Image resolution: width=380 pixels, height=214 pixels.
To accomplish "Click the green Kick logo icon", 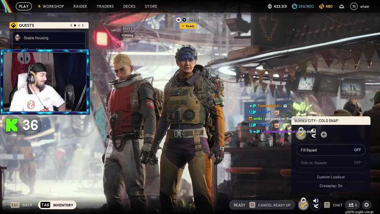I will 12,125.
